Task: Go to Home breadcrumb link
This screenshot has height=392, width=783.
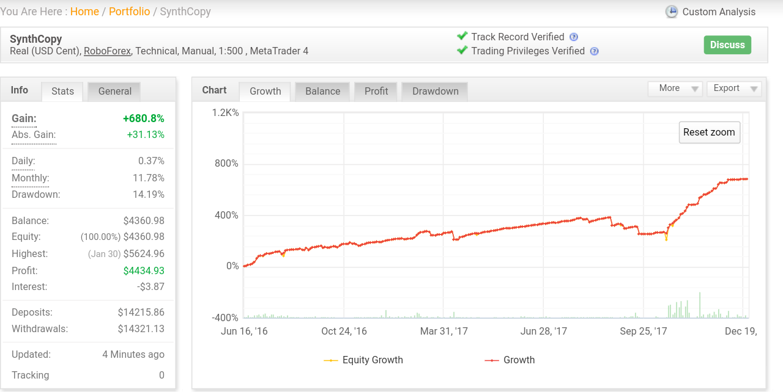Action: click(x=84, y=12)
